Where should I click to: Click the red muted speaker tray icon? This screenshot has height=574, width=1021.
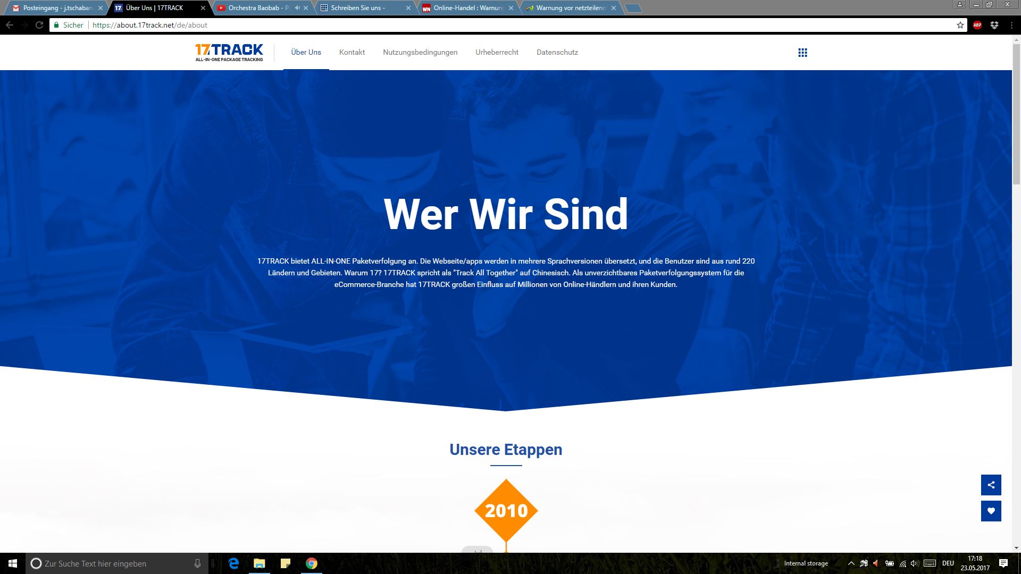(x=876, y=563)
